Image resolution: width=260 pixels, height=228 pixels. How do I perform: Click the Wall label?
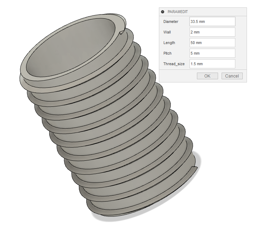click(x=167, y=32)
